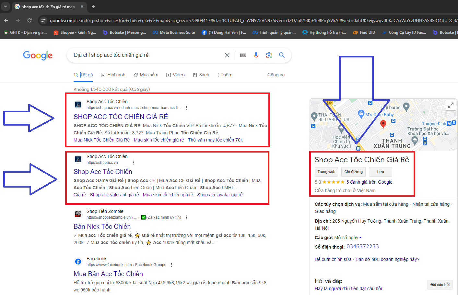Click the map thumbnail of Thanh Xuân Trung
Image resolution: width=458 pixels, height=295 pixels.
[x=383, y=125]
